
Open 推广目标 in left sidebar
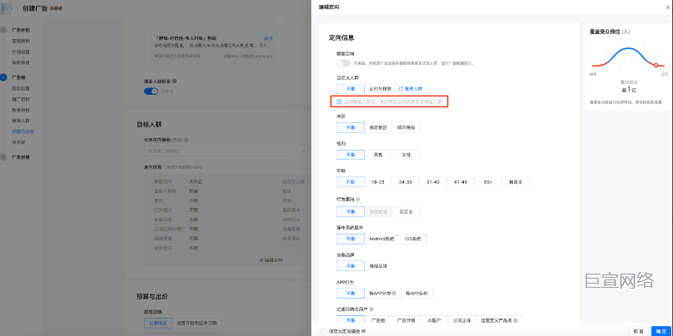(x=21, y=99)
